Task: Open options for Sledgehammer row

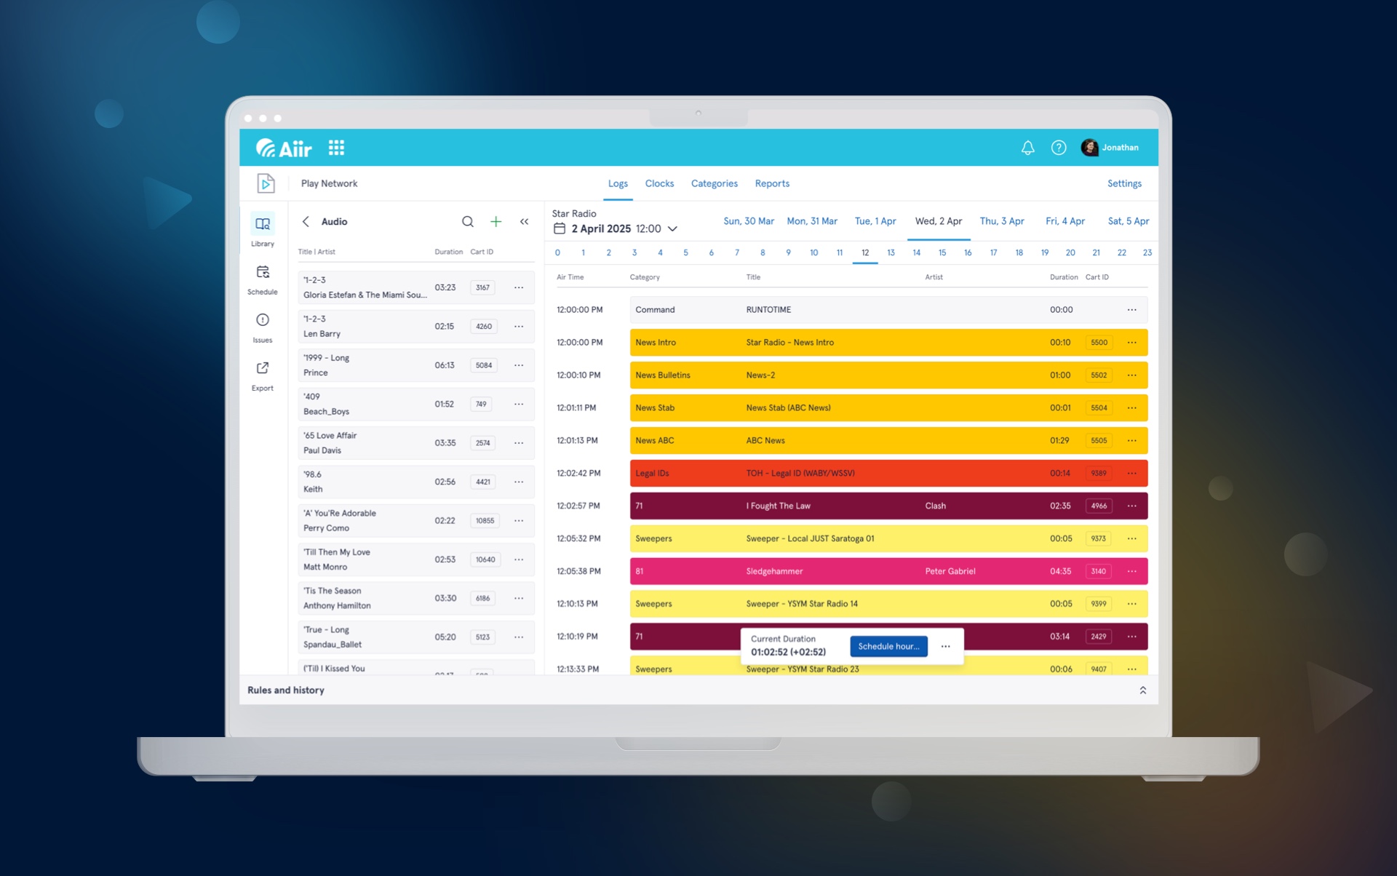Action: pos(1132,571)
